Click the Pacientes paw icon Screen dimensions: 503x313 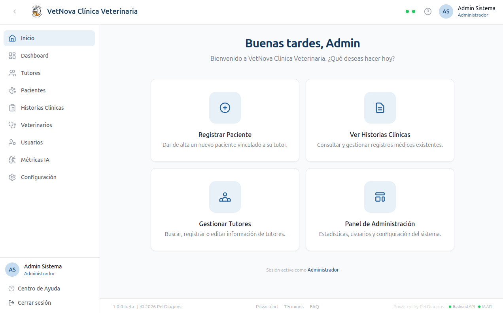pos(12,90)
